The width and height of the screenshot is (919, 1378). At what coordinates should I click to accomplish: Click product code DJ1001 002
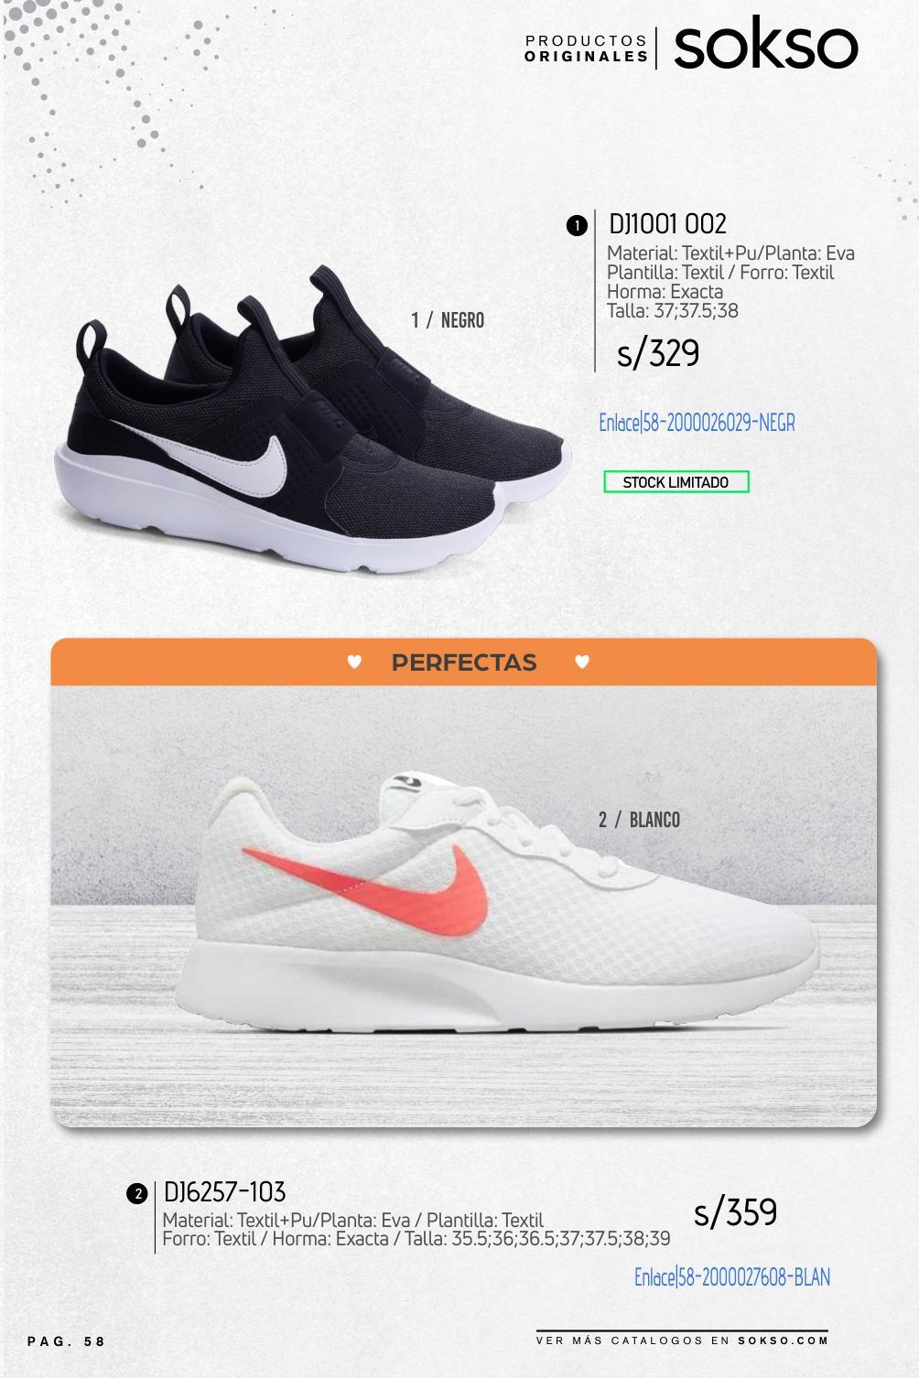pos(667,223)
